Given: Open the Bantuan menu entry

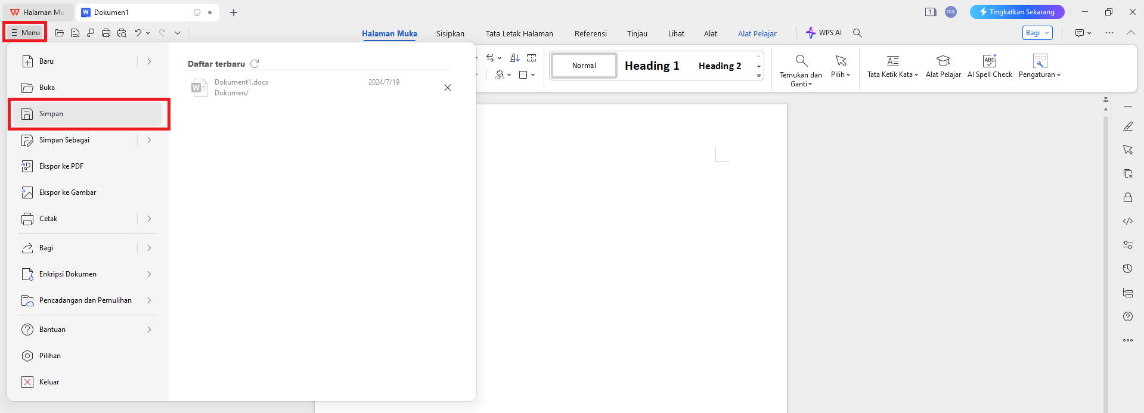Looking at the screenshot, I should click(87, 330).
